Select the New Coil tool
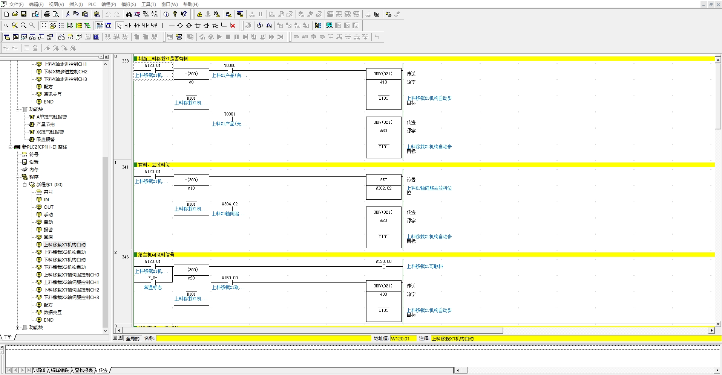 click(x=180, y=26)
